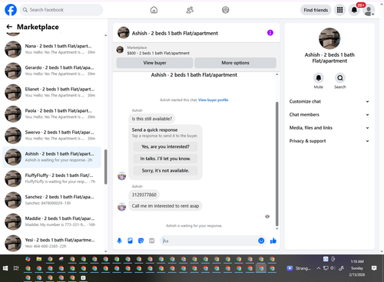Send quick reply In talks. I'll let you know.
The image size is (384, 282).
click(165, 159)
